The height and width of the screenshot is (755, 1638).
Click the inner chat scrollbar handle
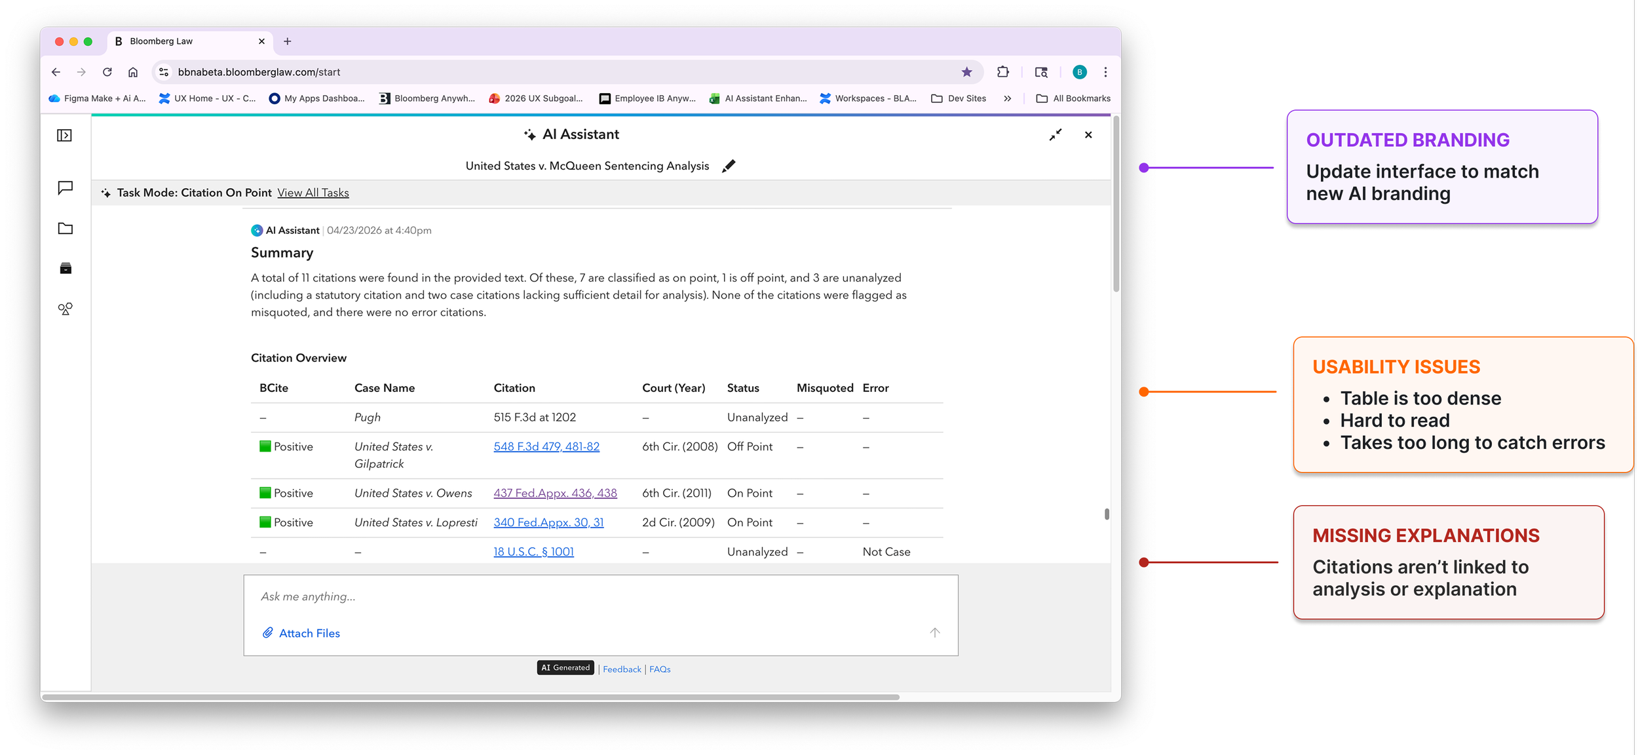click(x=1107, y=514)
